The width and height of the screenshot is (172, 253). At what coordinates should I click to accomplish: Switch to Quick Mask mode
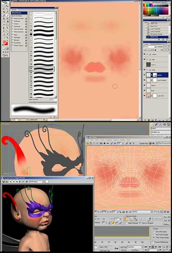[x=7, y=49]
